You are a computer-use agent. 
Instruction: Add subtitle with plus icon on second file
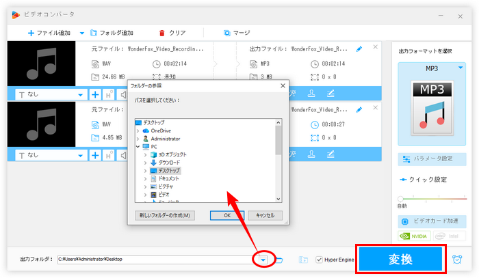click(x=95, y=156)
